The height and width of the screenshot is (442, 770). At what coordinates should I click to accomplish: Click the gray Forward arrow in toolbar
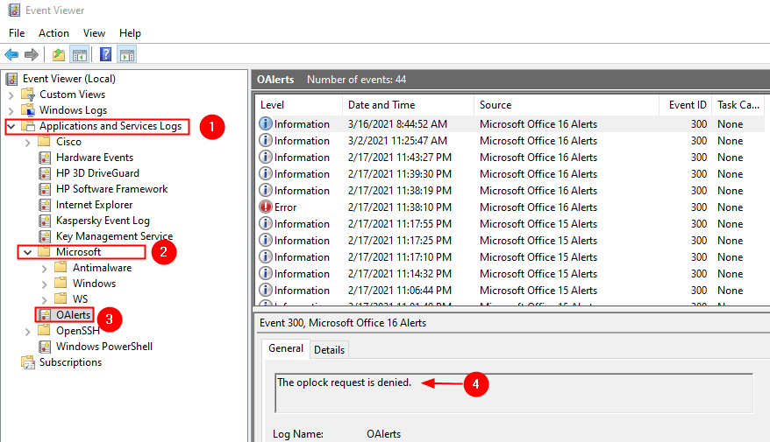pos(32,54)
